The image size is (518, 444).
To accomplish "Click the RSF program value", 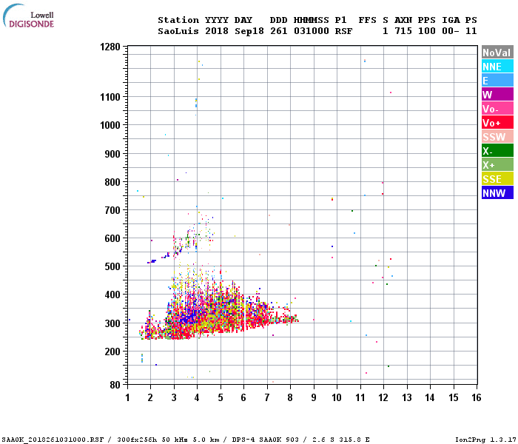I will [343, 31].
